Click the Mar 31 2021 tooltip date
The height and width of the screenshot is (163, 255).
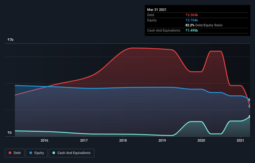click(157, 10)
